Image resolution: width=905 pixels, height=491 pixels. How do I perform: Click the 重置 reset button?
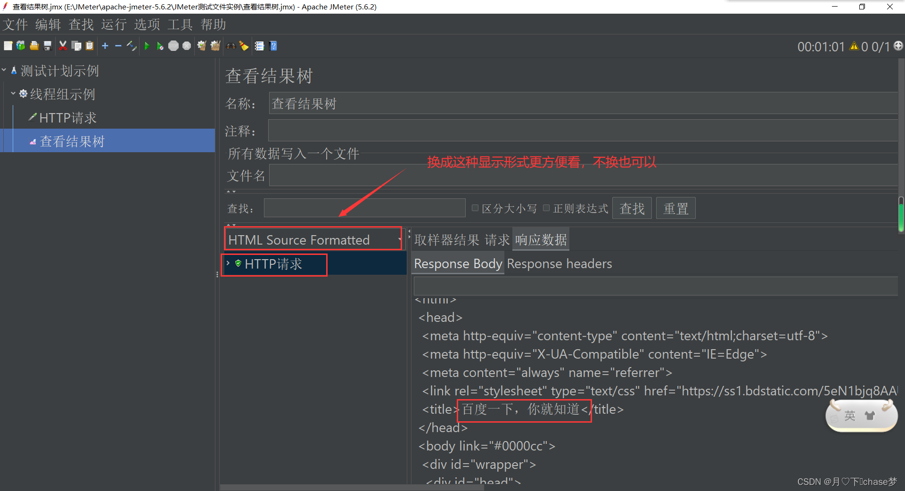(676, 208)
